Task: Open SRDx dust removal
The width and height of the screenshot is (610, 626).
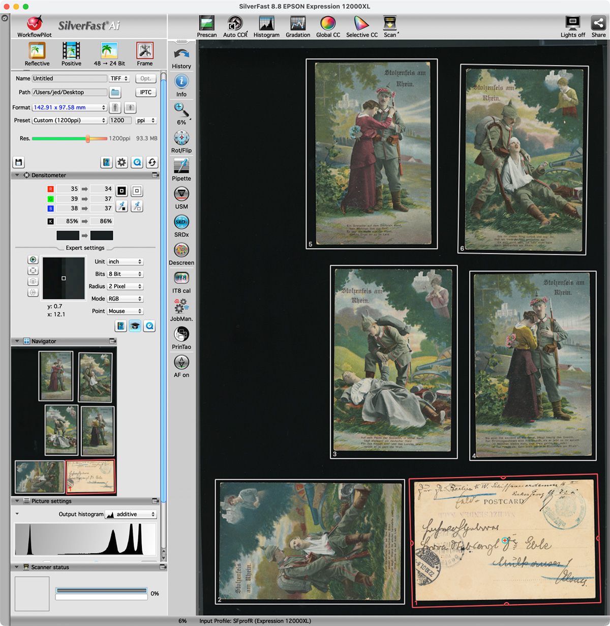Action: (181, 226)
